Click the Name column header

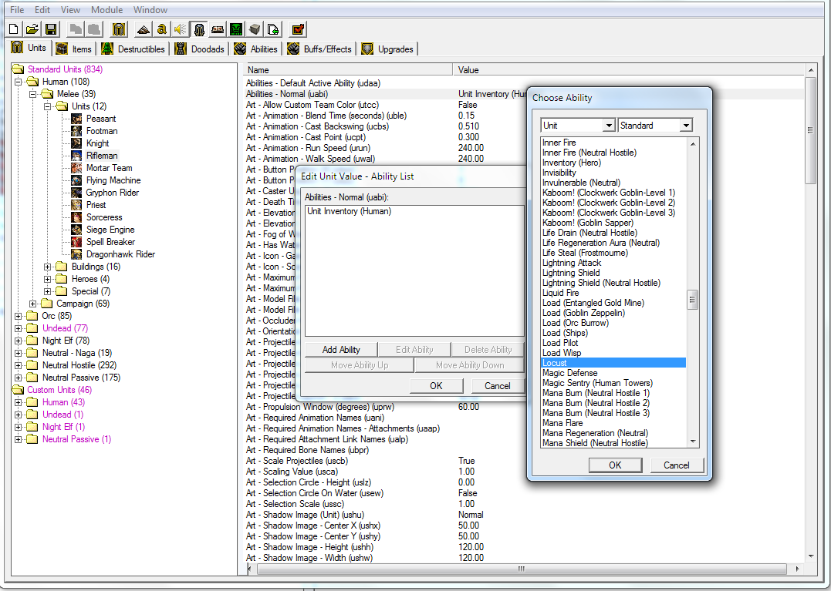[x=348, y=70]
